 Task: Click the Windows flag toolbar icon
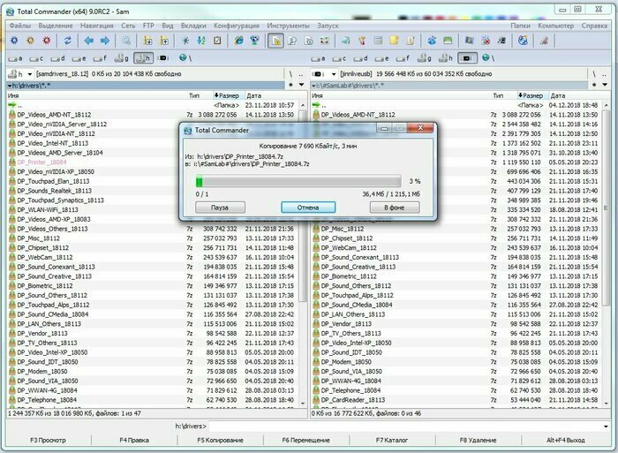pos(469,41)
